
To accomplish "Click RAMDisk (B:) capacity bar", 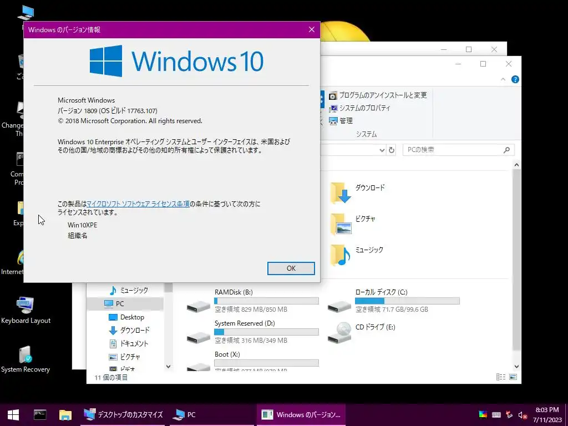I will (266, 301).
